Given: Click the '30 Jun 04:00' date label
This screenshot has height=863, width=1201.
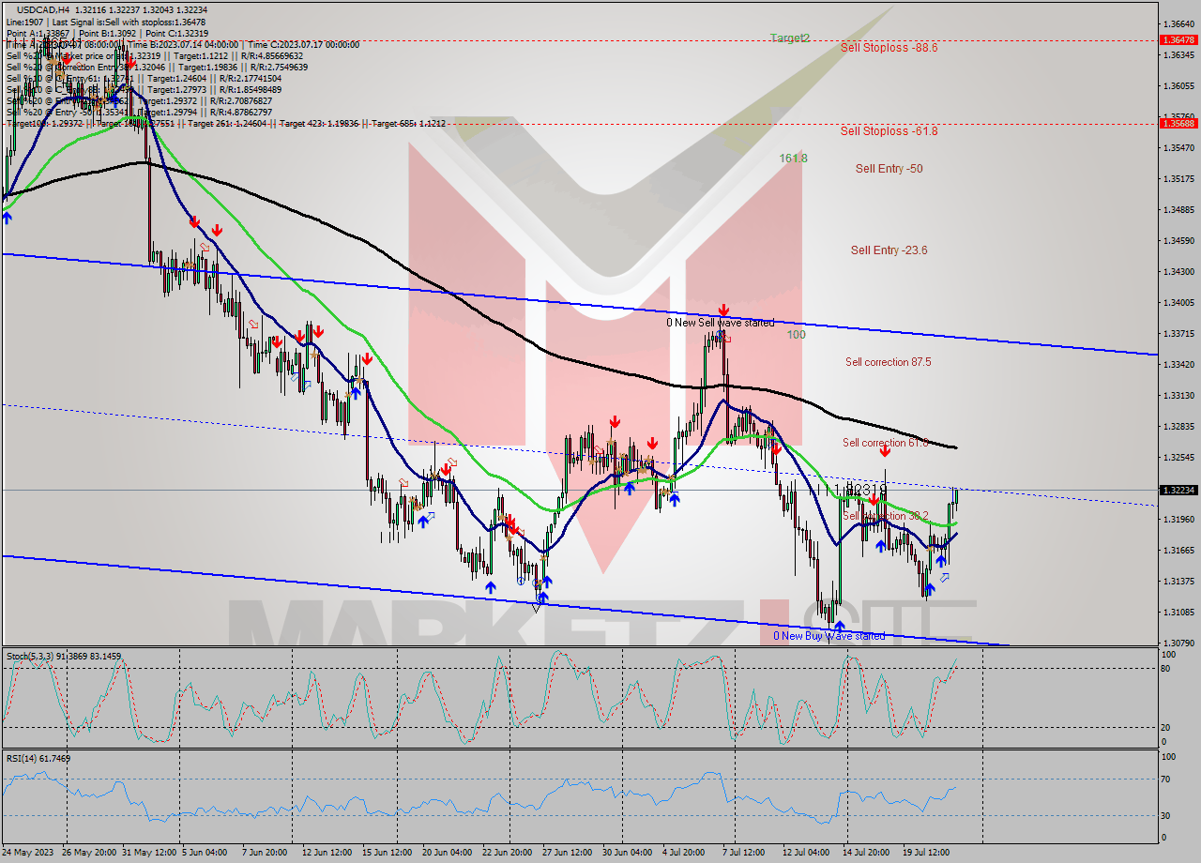Looking at the screenshot, I should pos(627,853).
